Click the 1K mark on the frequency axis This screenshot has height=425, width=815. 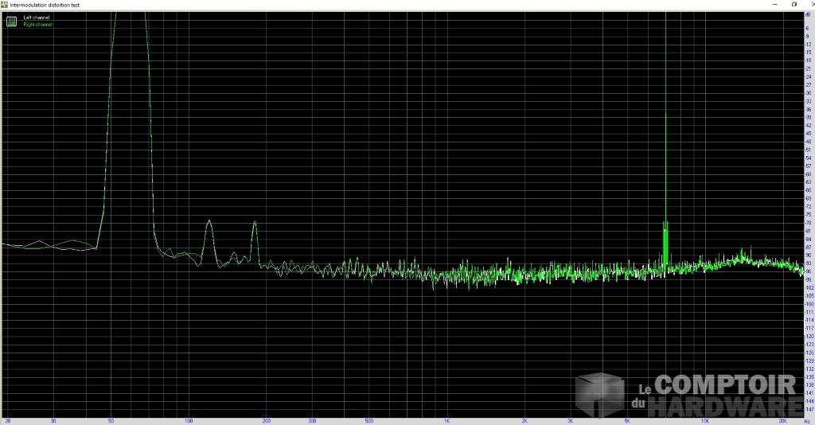click(x=447, y=420)
